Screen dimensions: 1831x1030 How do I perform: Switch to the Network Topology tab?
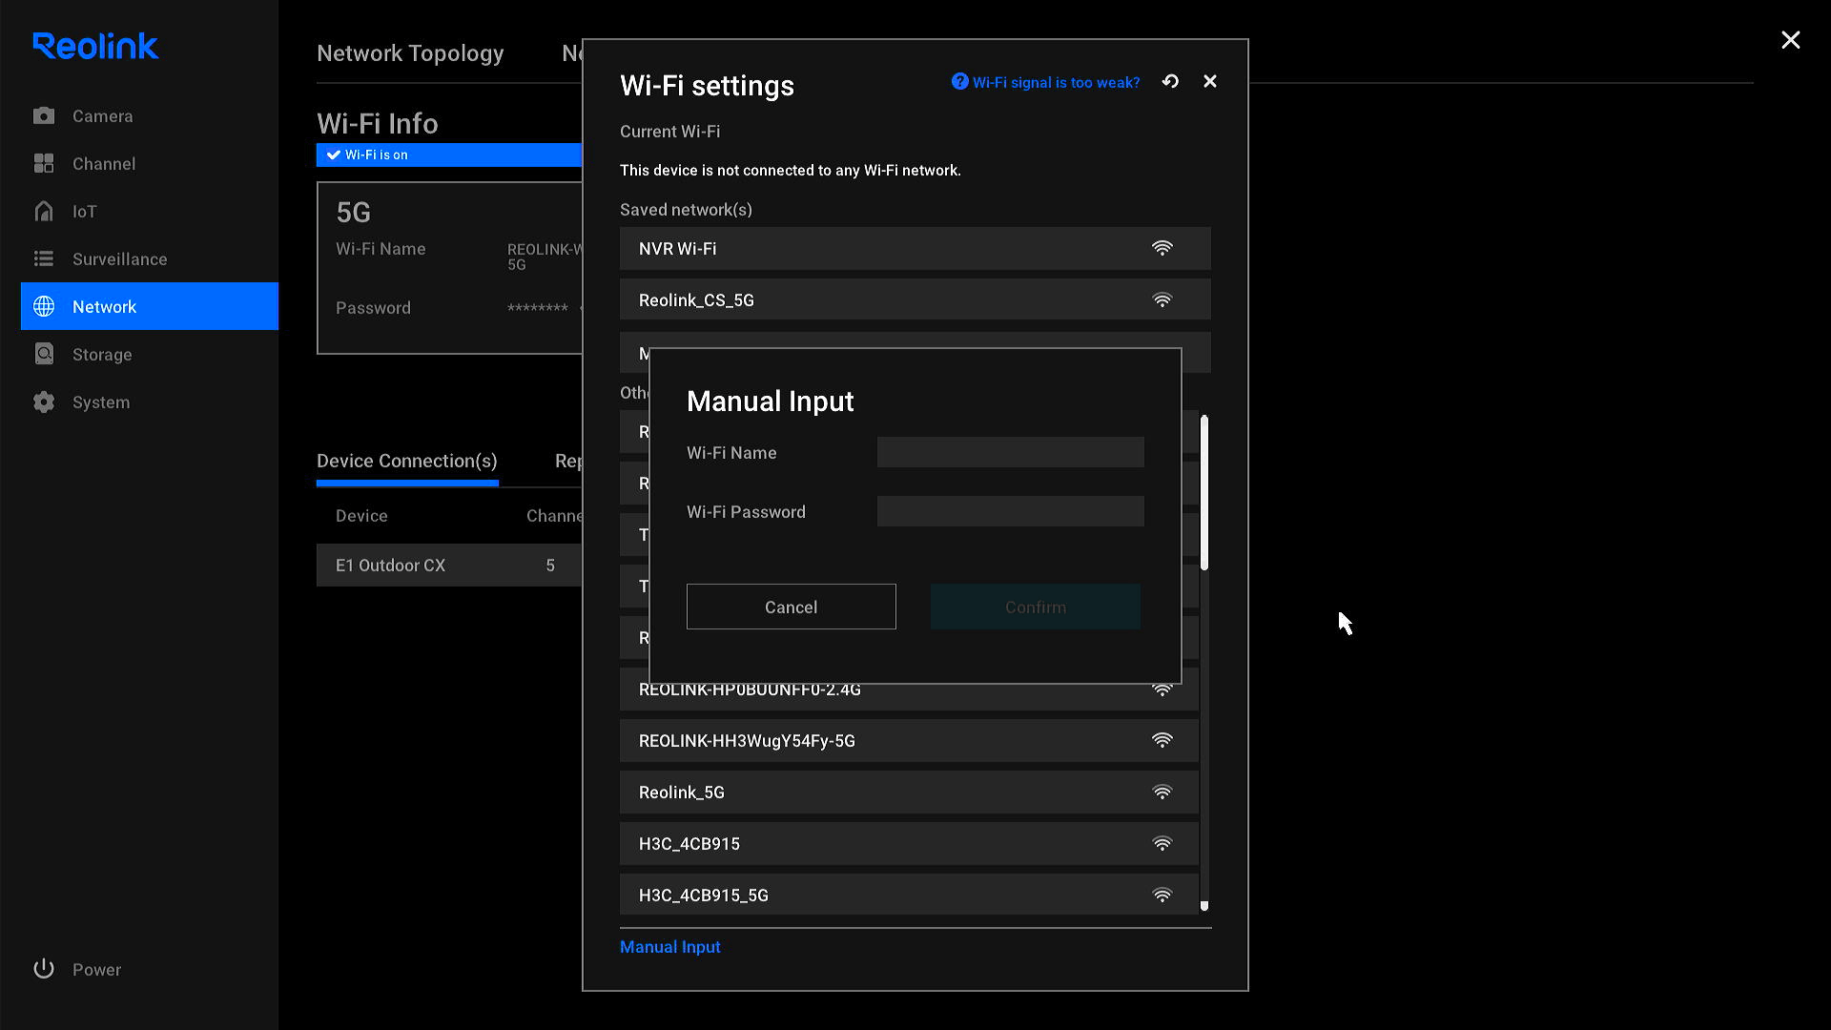410,53
